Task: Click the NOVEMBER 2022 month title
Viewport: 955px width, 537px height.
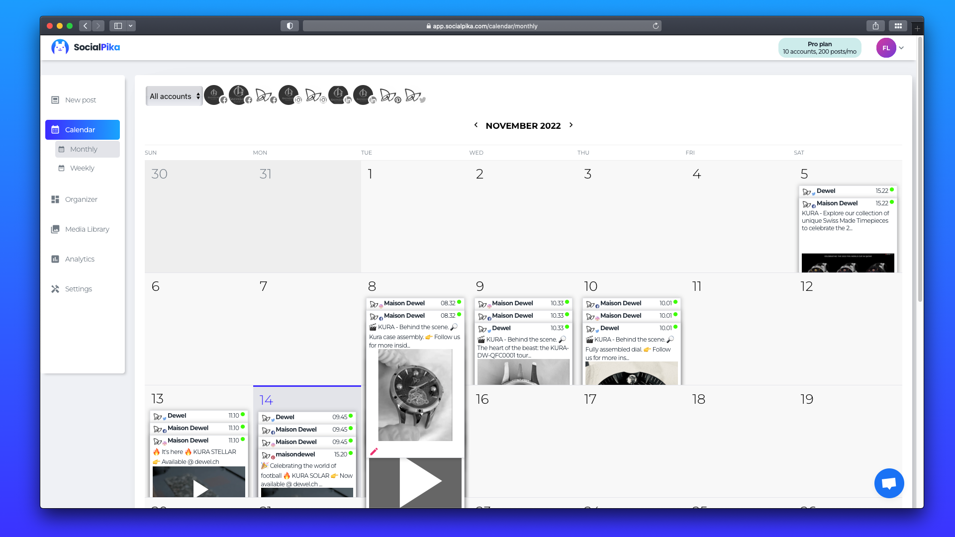Action: 523,126
